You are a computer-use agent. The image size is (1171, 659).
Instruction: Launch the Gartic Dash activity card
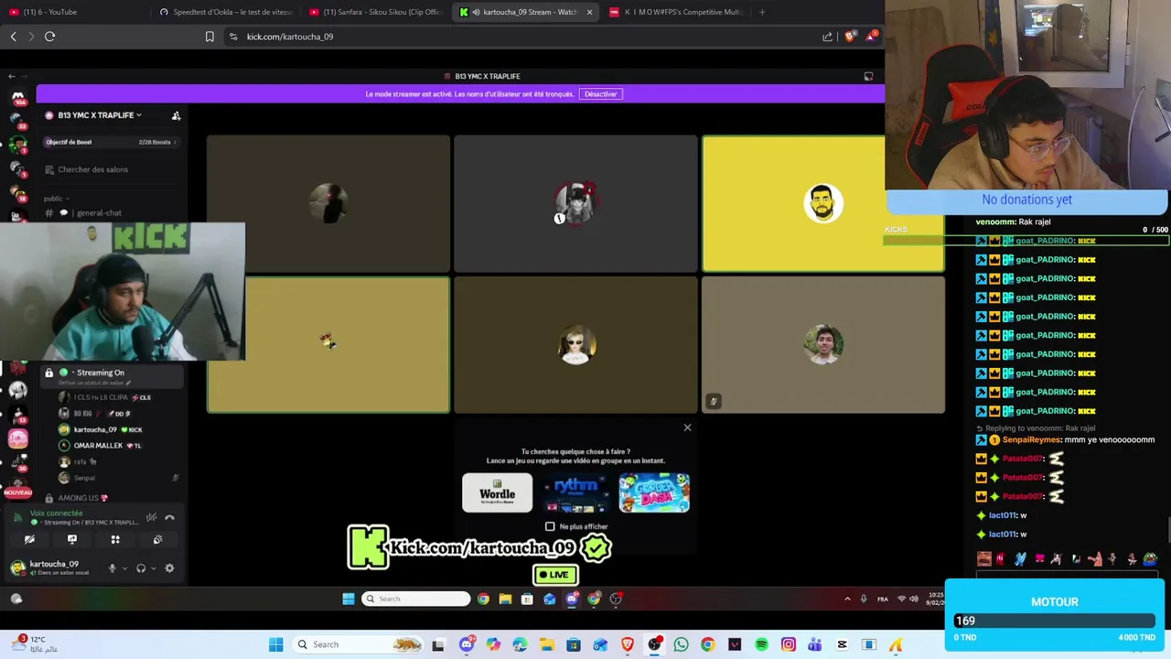[x=654, y=493]
